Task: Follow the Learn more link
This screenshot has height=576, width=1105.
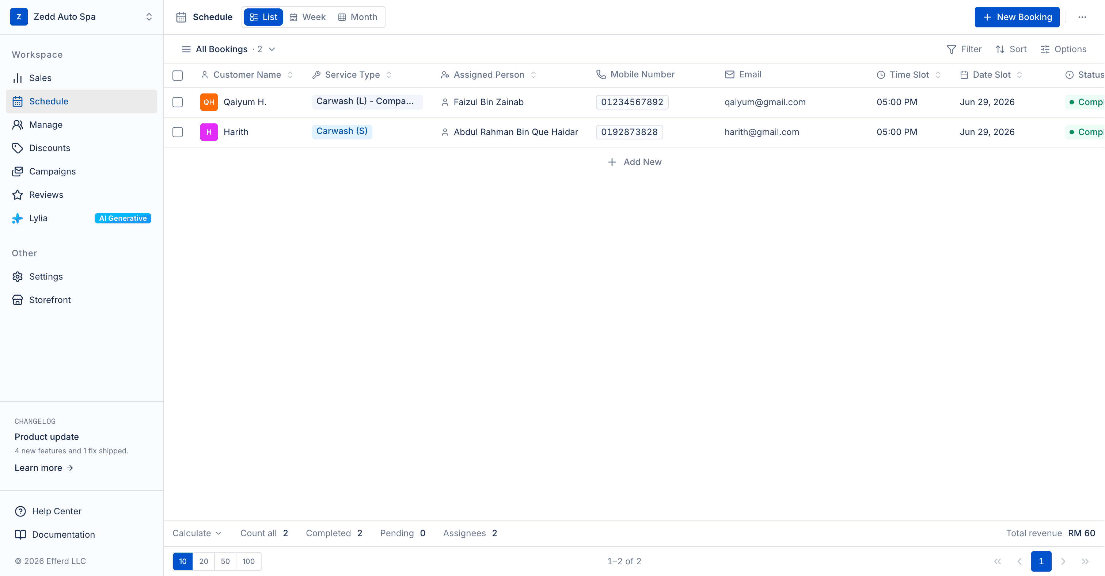Action: [x=44, y=468]
